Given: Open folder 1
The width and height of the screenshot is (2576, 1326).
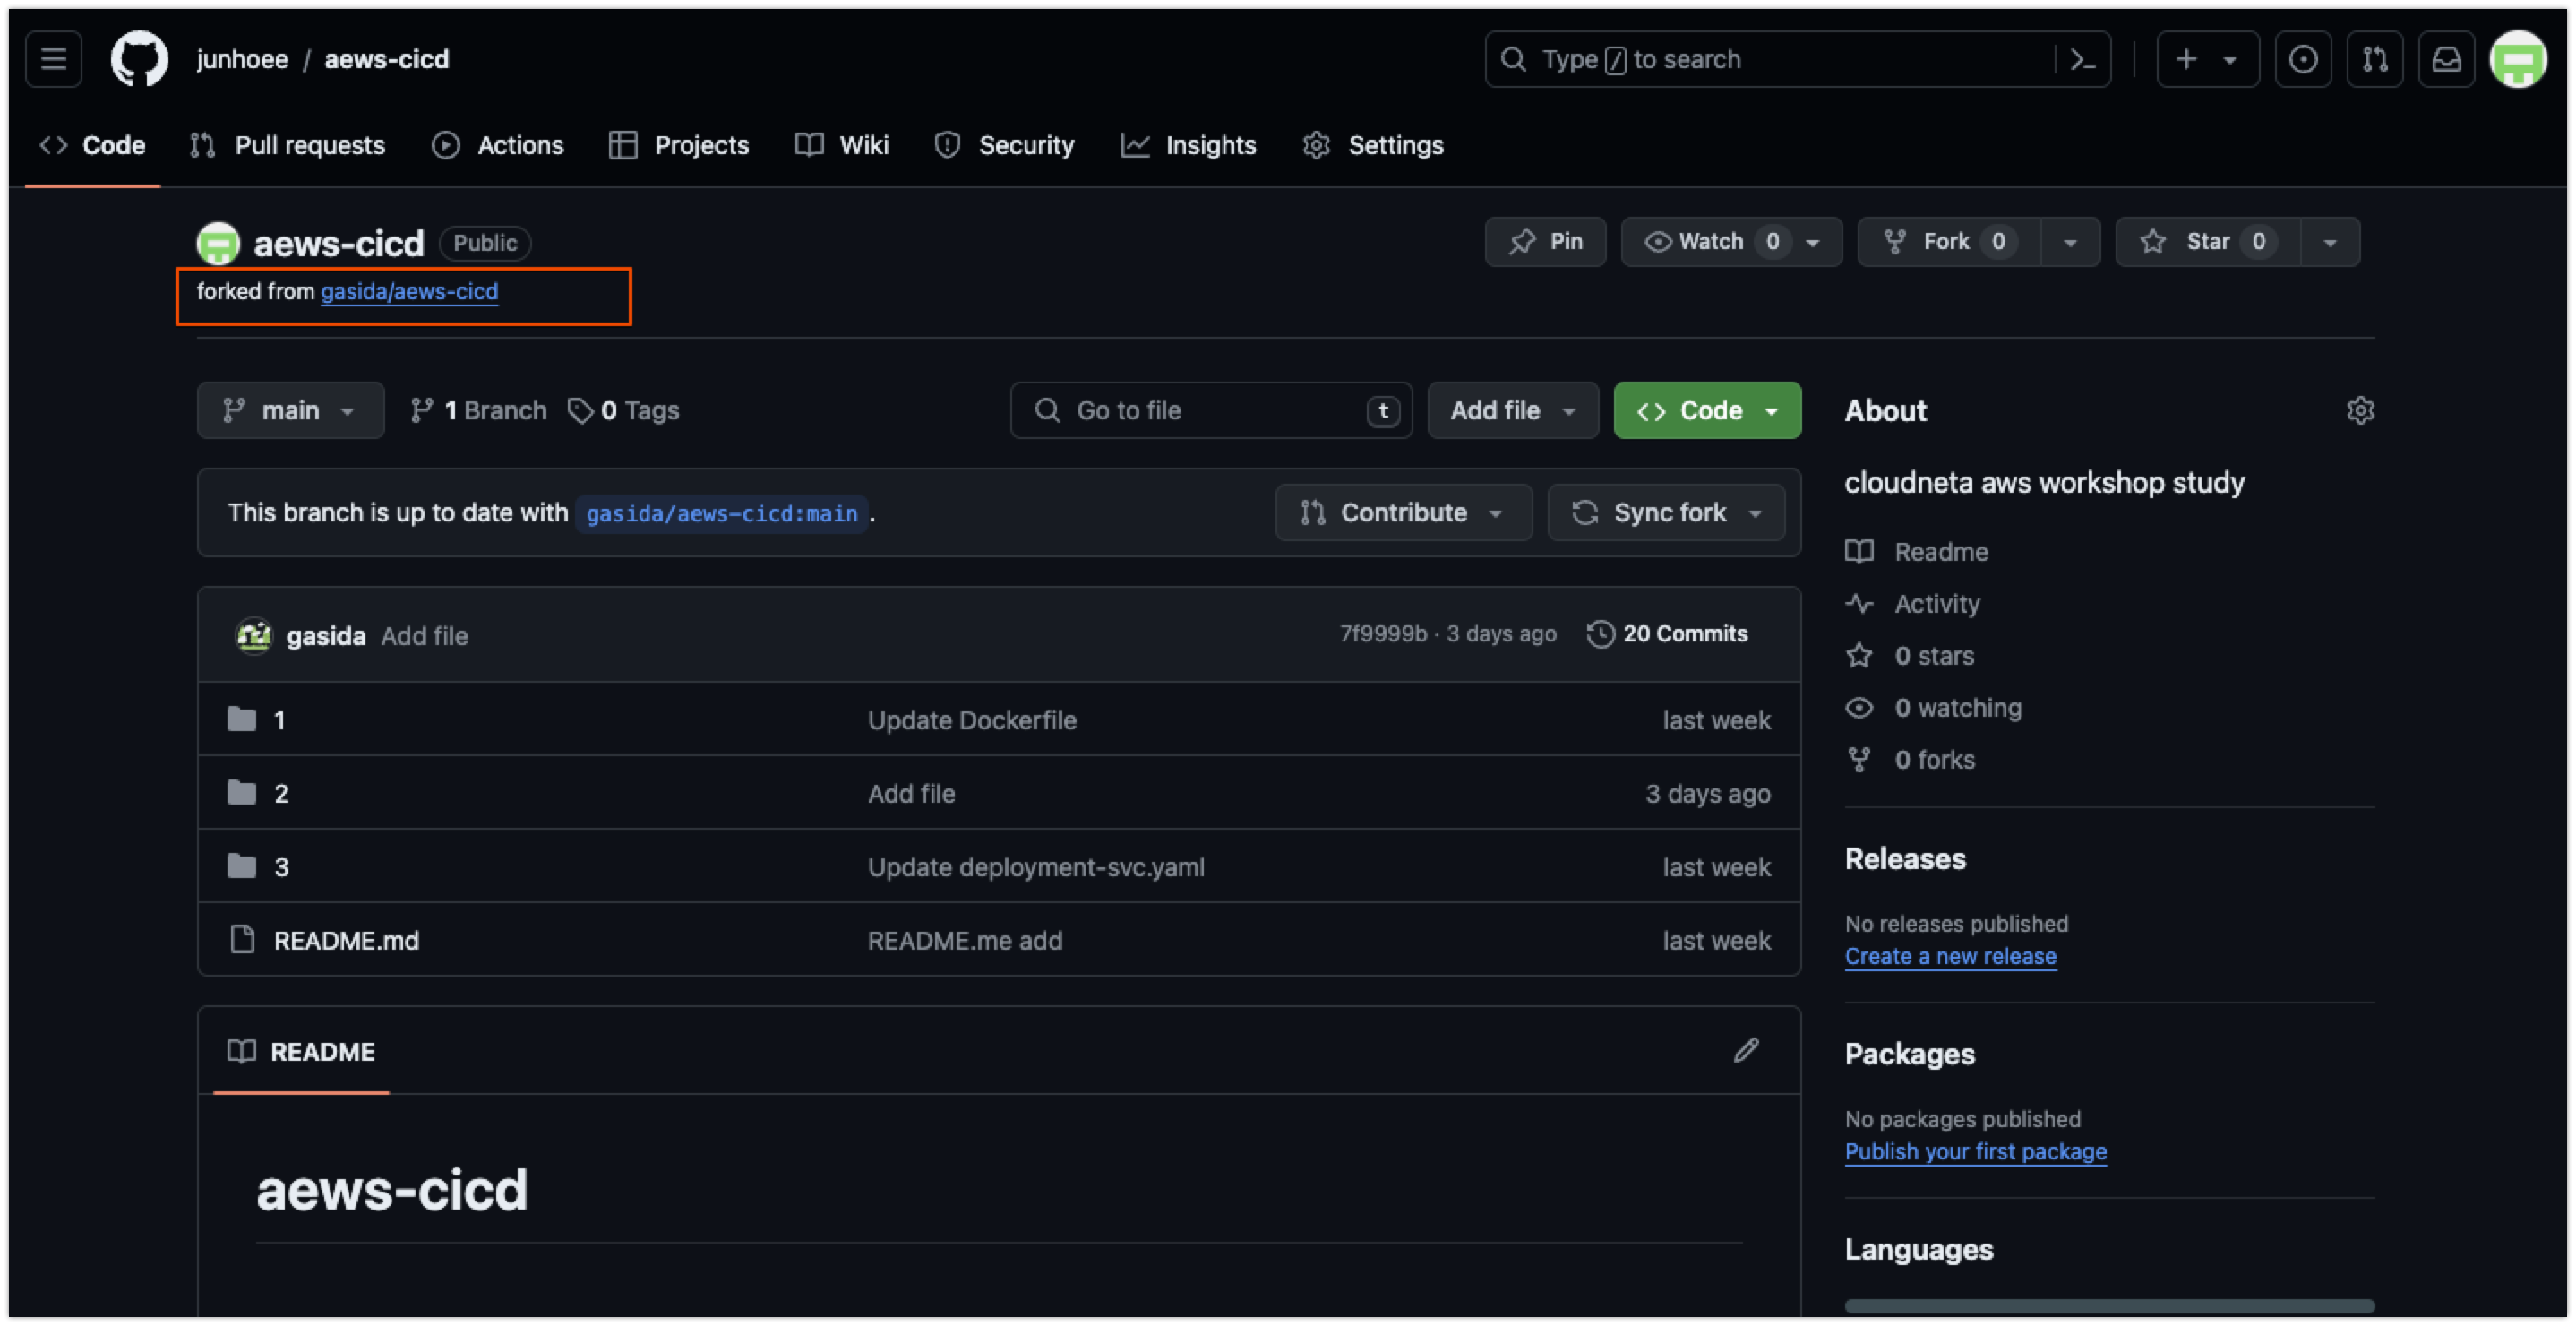Looking at the screenshot, I should (279, 720).
